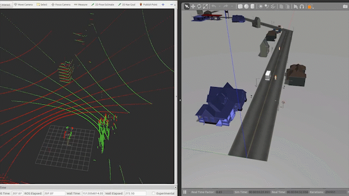The height and width of the screenshot is (196, 349).
Task: Select the Interact tool in RViz
Action: pos(6,4)
